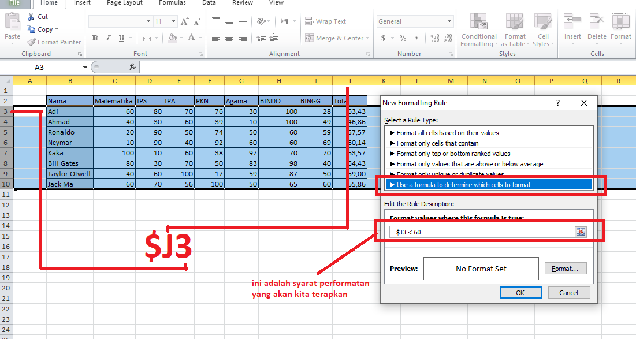636x339 pixels.
Task: Increase font size with Grow Font
Action: (184, 21)
